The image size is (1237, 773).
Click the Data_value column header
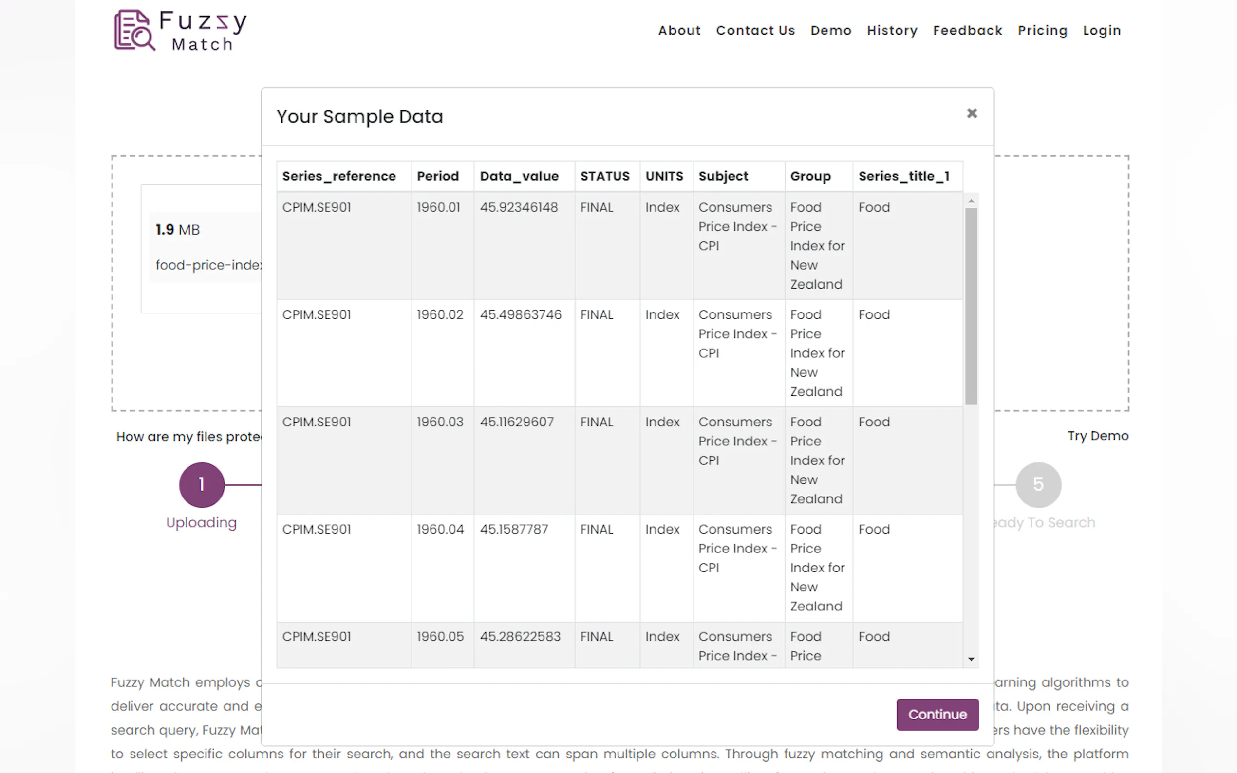[x=519, y=176]
